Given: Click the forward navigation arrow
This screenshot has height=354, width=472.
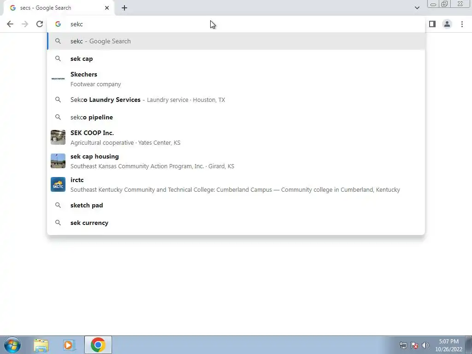Looking at the screenshot, I should click(x=25, y=24).
